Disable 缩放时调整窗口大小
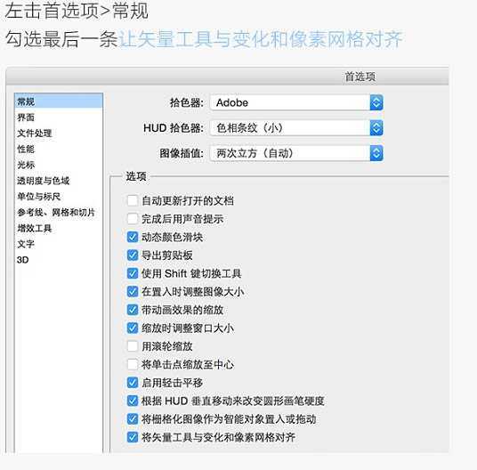The width and height of the screenshot is (477, 470). [x=133, y=328]
